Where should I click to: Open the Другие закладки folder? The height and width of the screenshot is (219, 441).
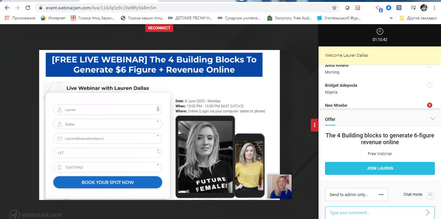(418, 18)
